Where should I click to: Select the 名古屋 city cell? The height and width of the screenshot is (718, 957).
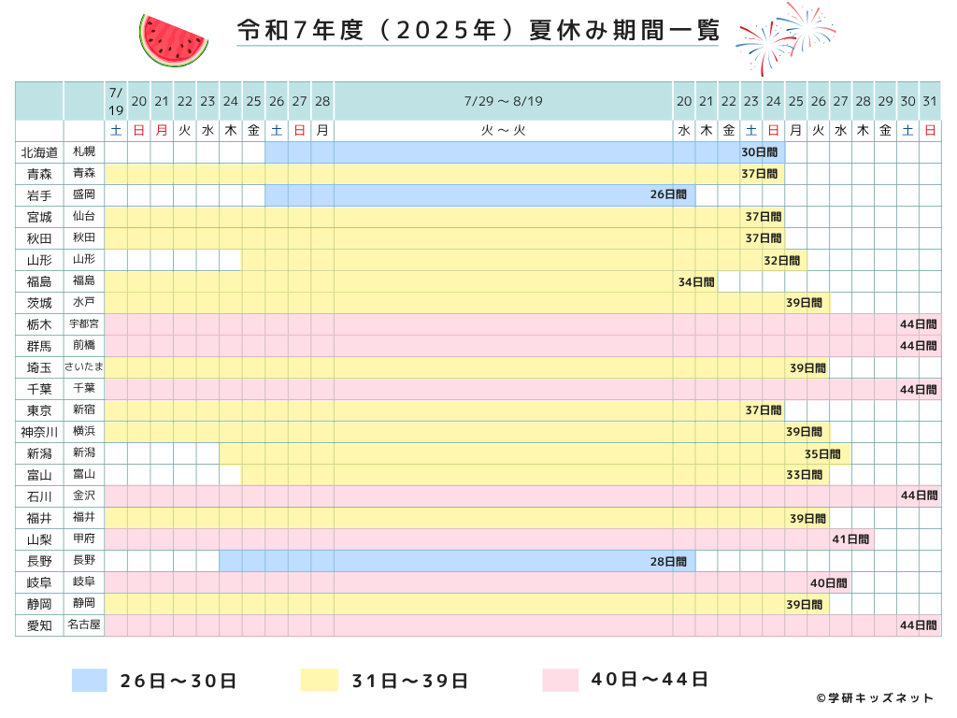pyautogui.click(x=84, y=625)
